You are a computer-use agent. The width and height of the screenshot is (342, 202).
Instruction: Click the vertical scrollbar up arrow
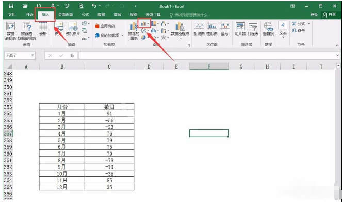pos(338,65)
